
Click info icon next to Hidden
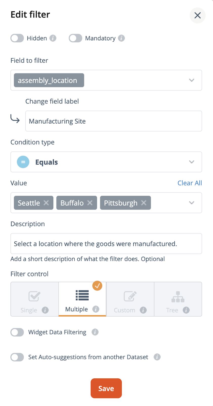[53, 38]
